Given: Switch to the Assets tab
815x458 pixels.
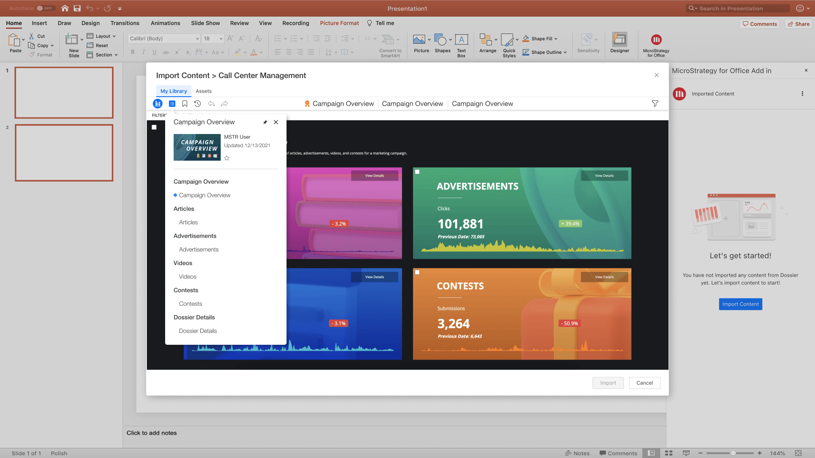Looking at the screenshot, I should click(203, 91).
